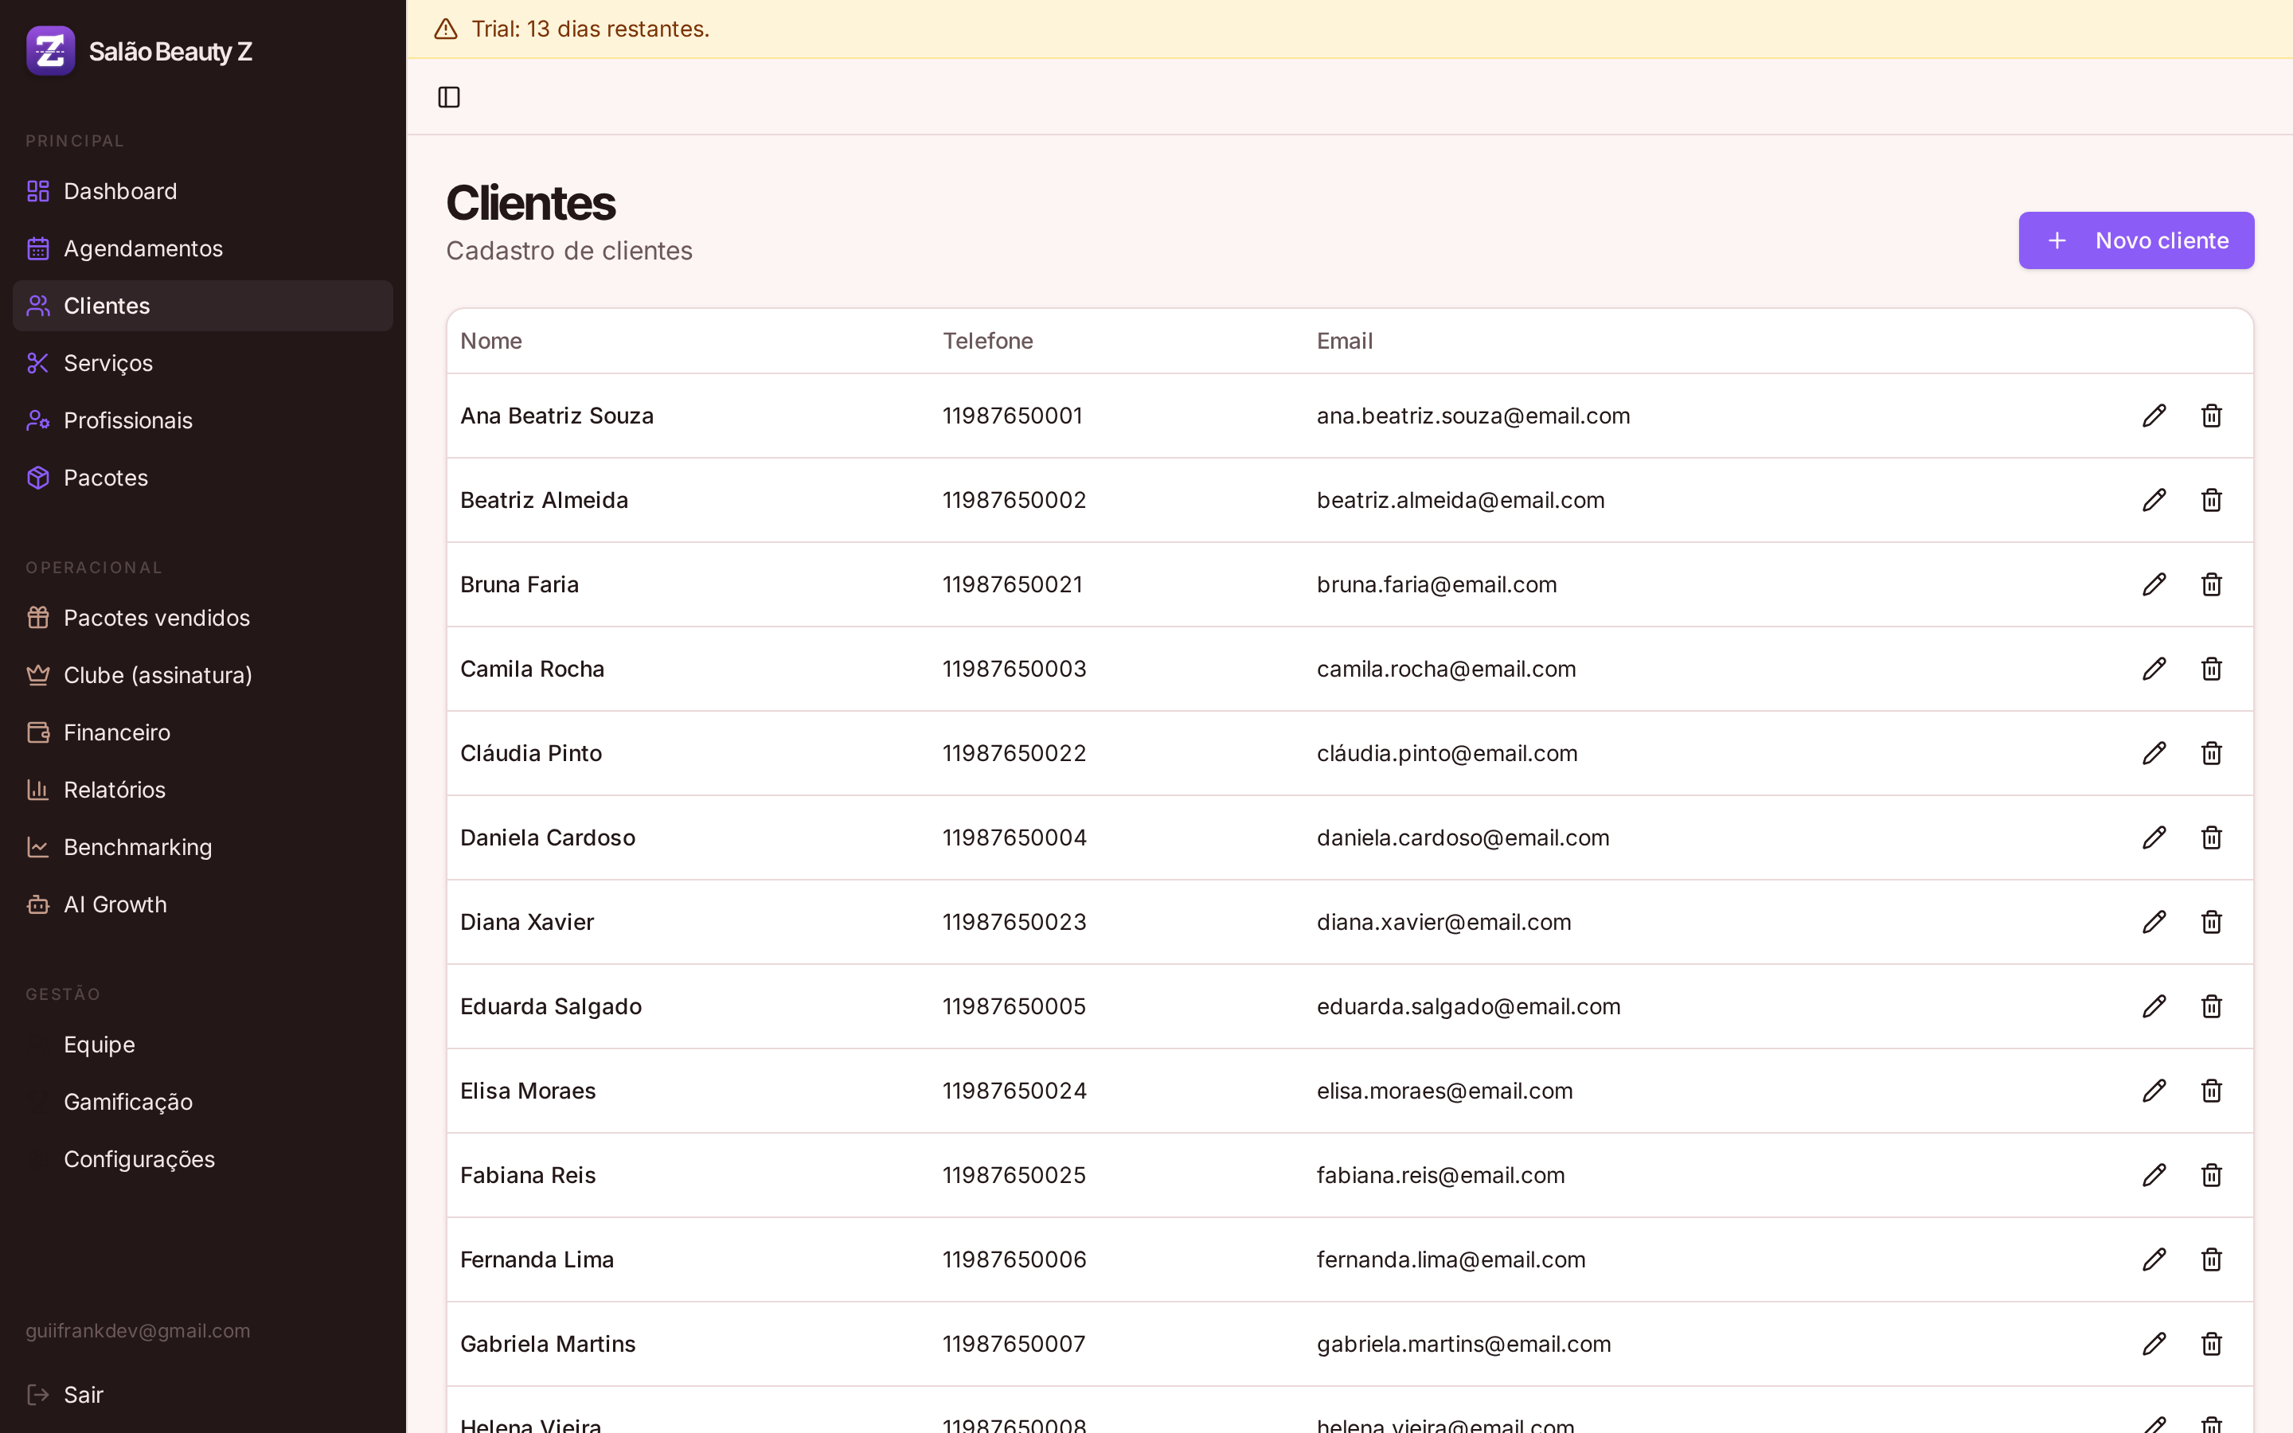2293x1433 pixels.
Task: Click the Telefone column header
Action: pos(987,342)
